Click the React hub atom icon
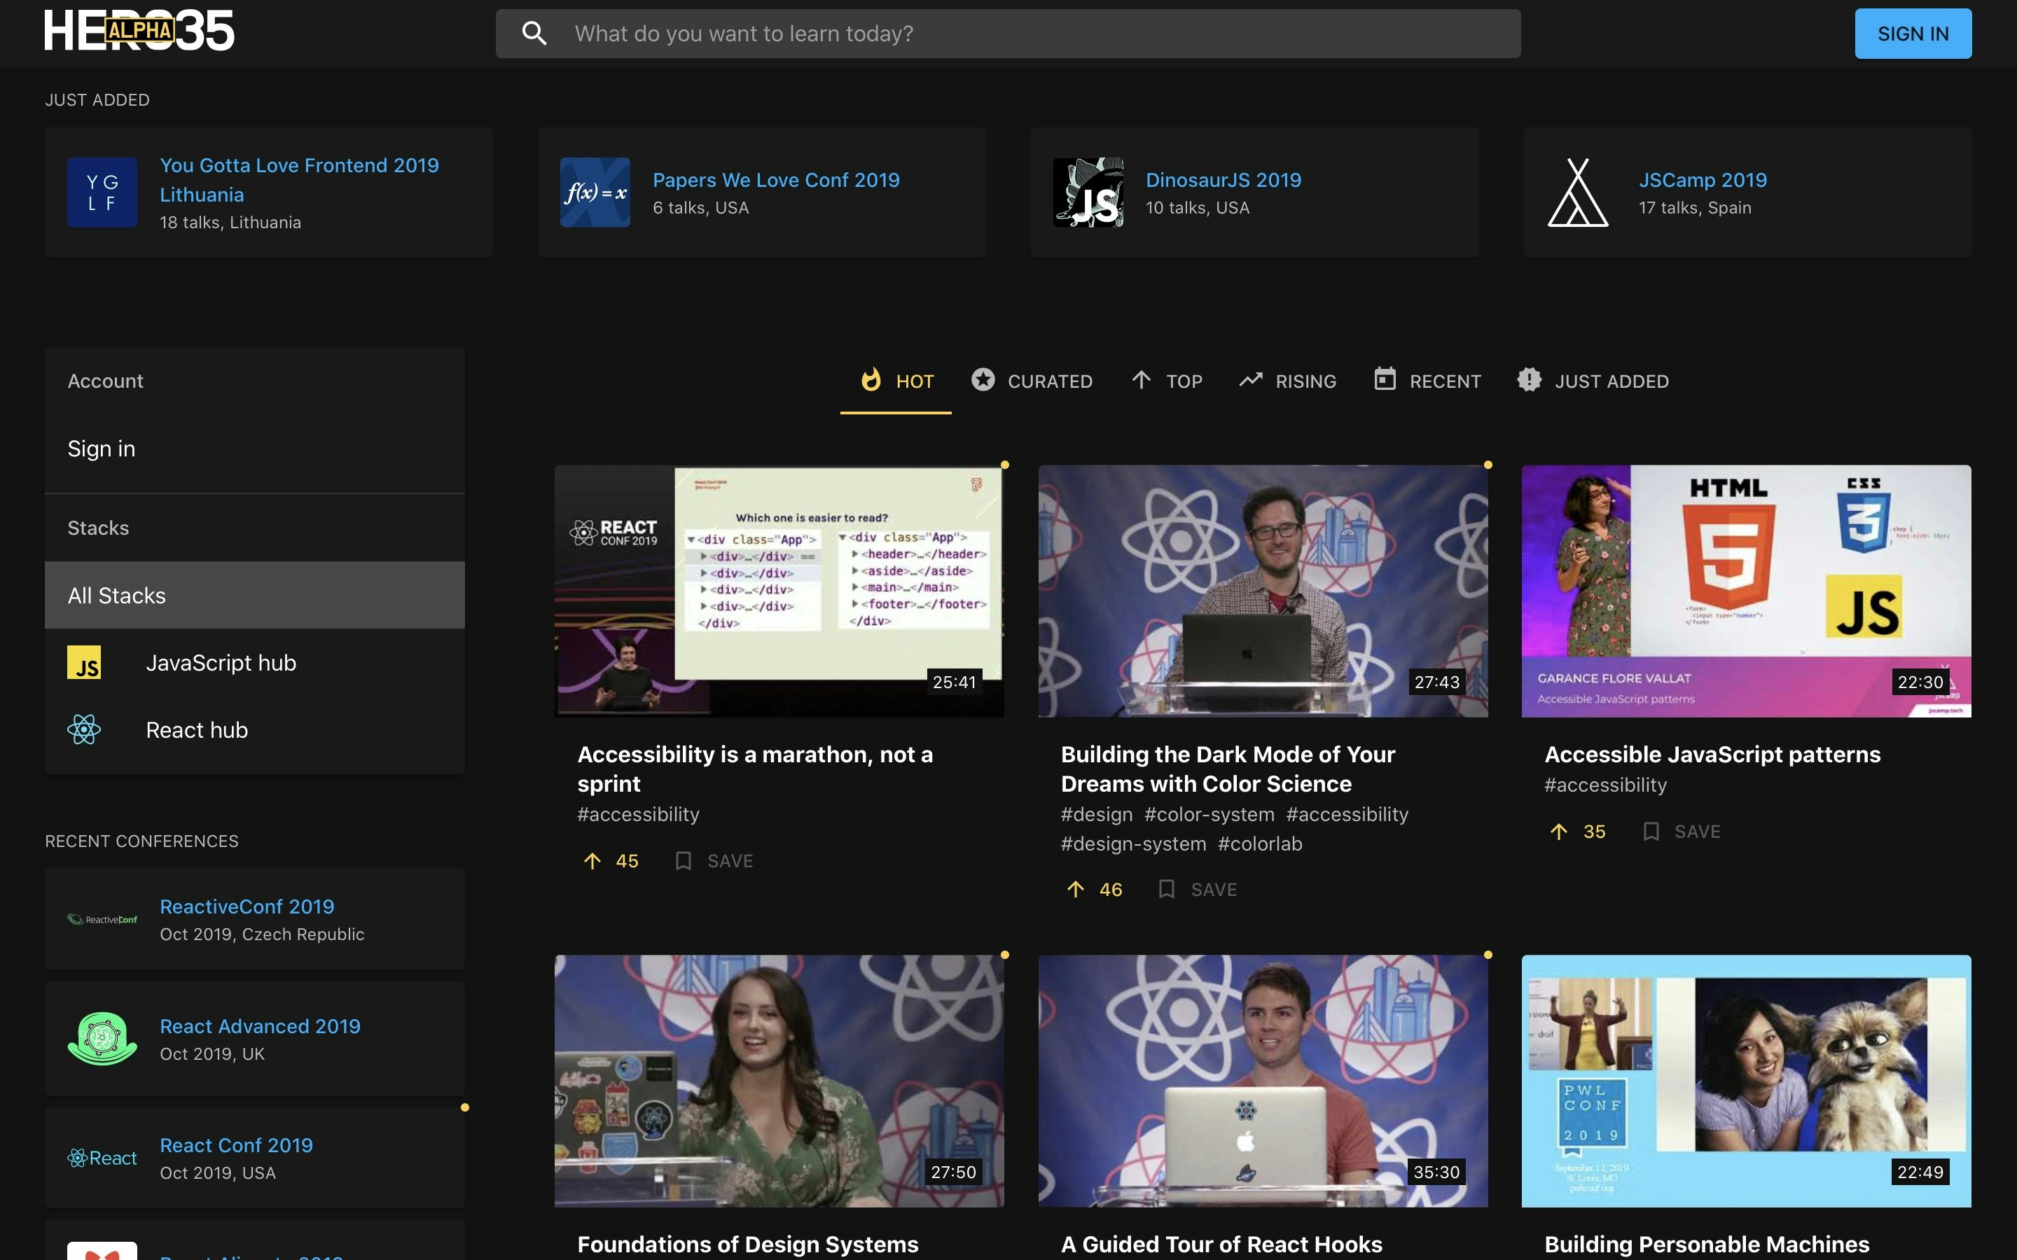This screenshot has height=1260, width=2017. [x=84, y=730]
